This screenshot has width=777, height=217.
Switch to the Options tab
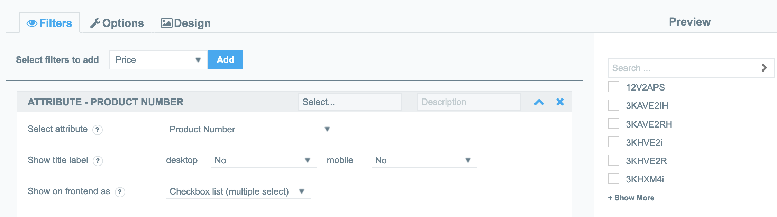click(117, 23)
